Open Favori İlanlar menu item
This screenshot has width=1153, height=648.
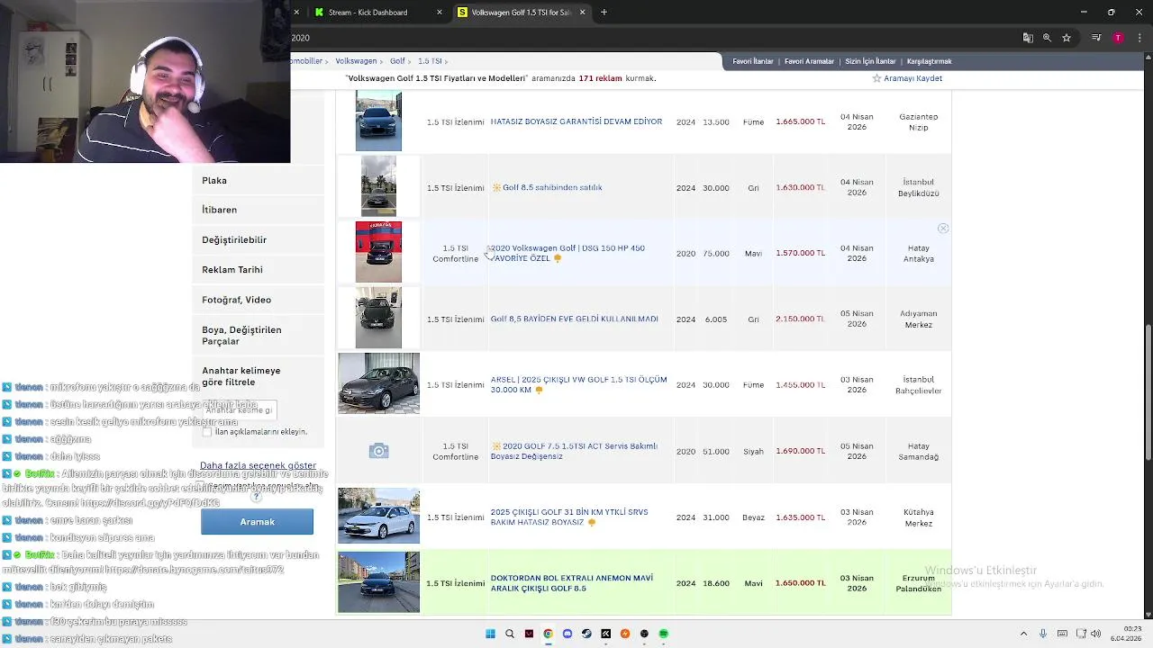753,61
